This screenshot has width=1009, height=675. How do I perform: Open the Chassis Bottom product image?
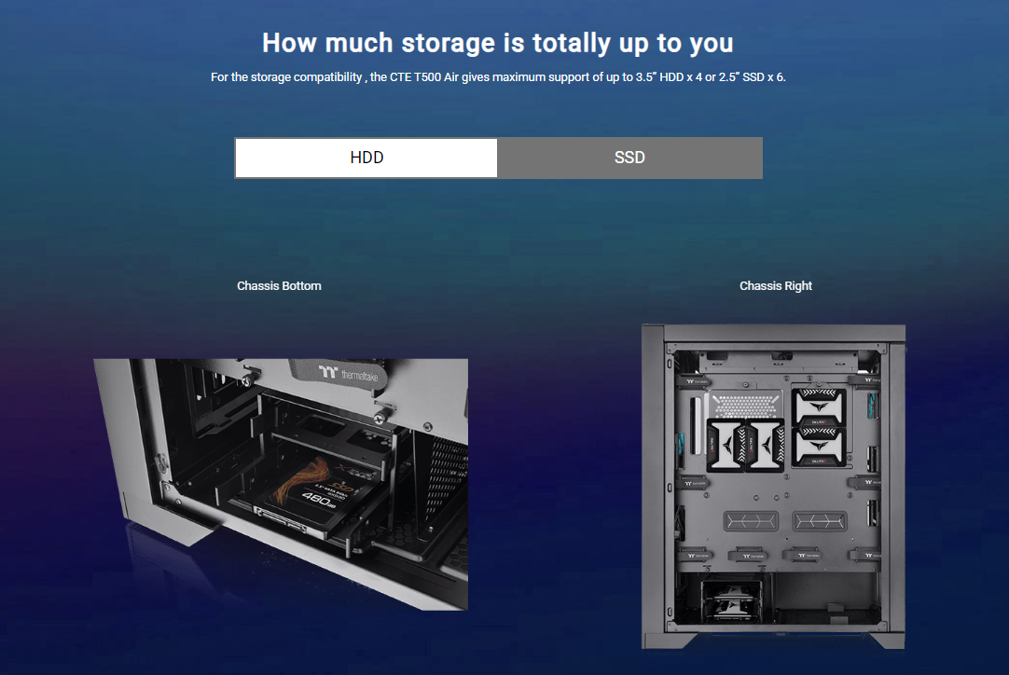tap(281, 484)
